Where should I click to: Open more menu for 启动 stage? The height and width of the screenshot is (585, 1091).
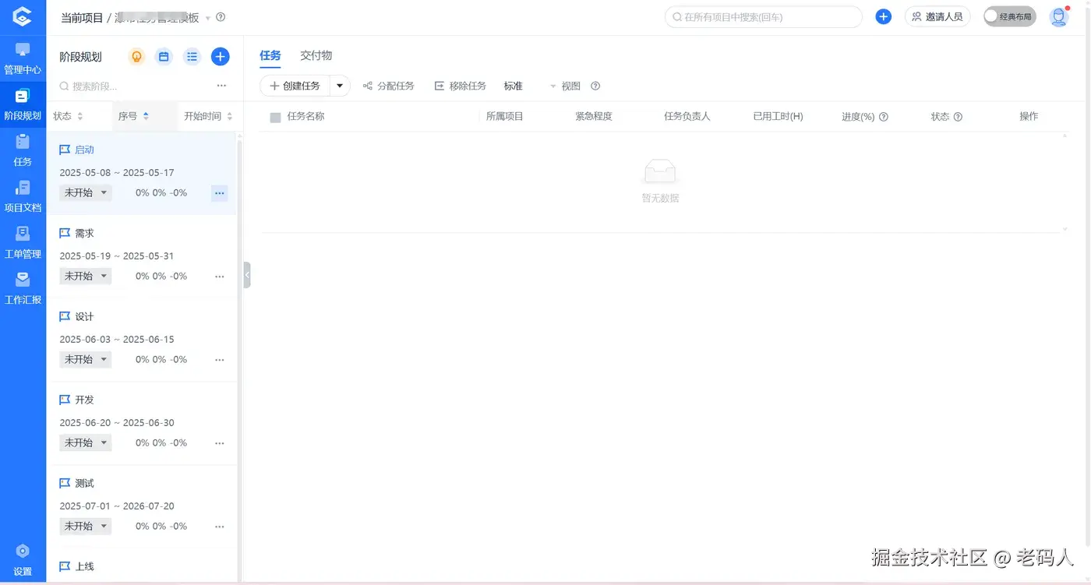pos(220,193)
